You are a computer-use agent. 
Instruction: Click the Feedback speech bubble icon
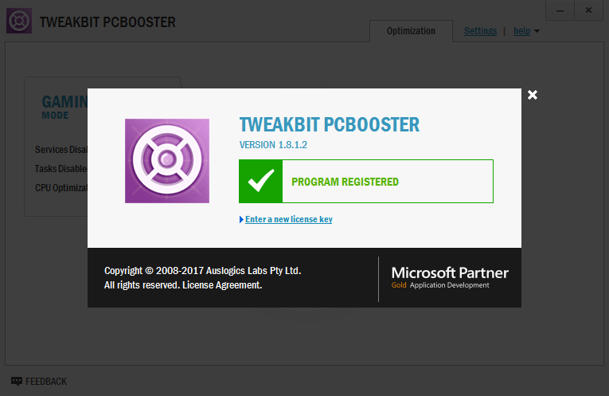coord(17,382)
